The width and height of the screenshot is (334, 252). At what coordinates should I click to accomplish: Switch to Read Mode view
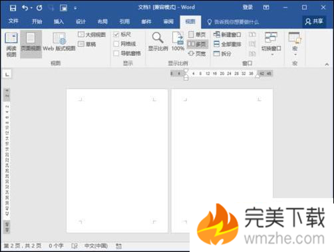click(x=11, y=45)
